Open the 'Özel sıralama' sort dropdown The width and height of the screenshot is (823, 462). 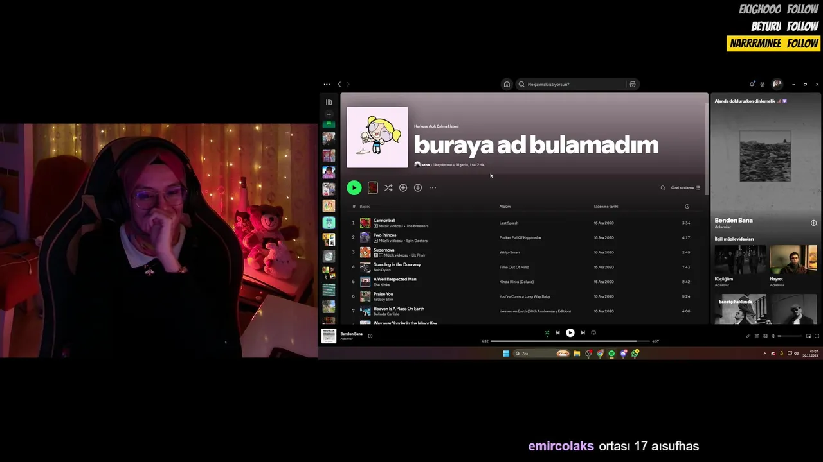pyautogui.click(x=685, y=188)
